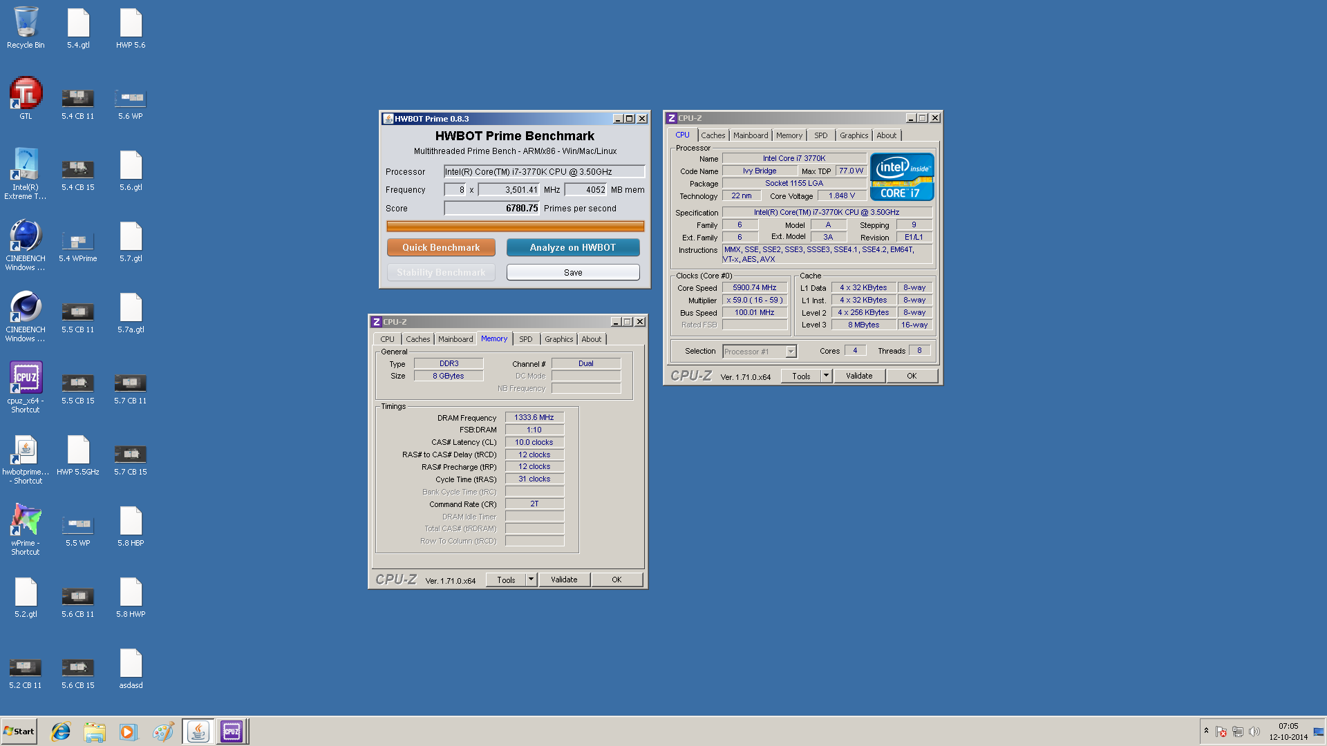Viewport: 1327px width, 746px height.
Task: Show hidden icons arrow in system tray
Action: pos(1207,731)
